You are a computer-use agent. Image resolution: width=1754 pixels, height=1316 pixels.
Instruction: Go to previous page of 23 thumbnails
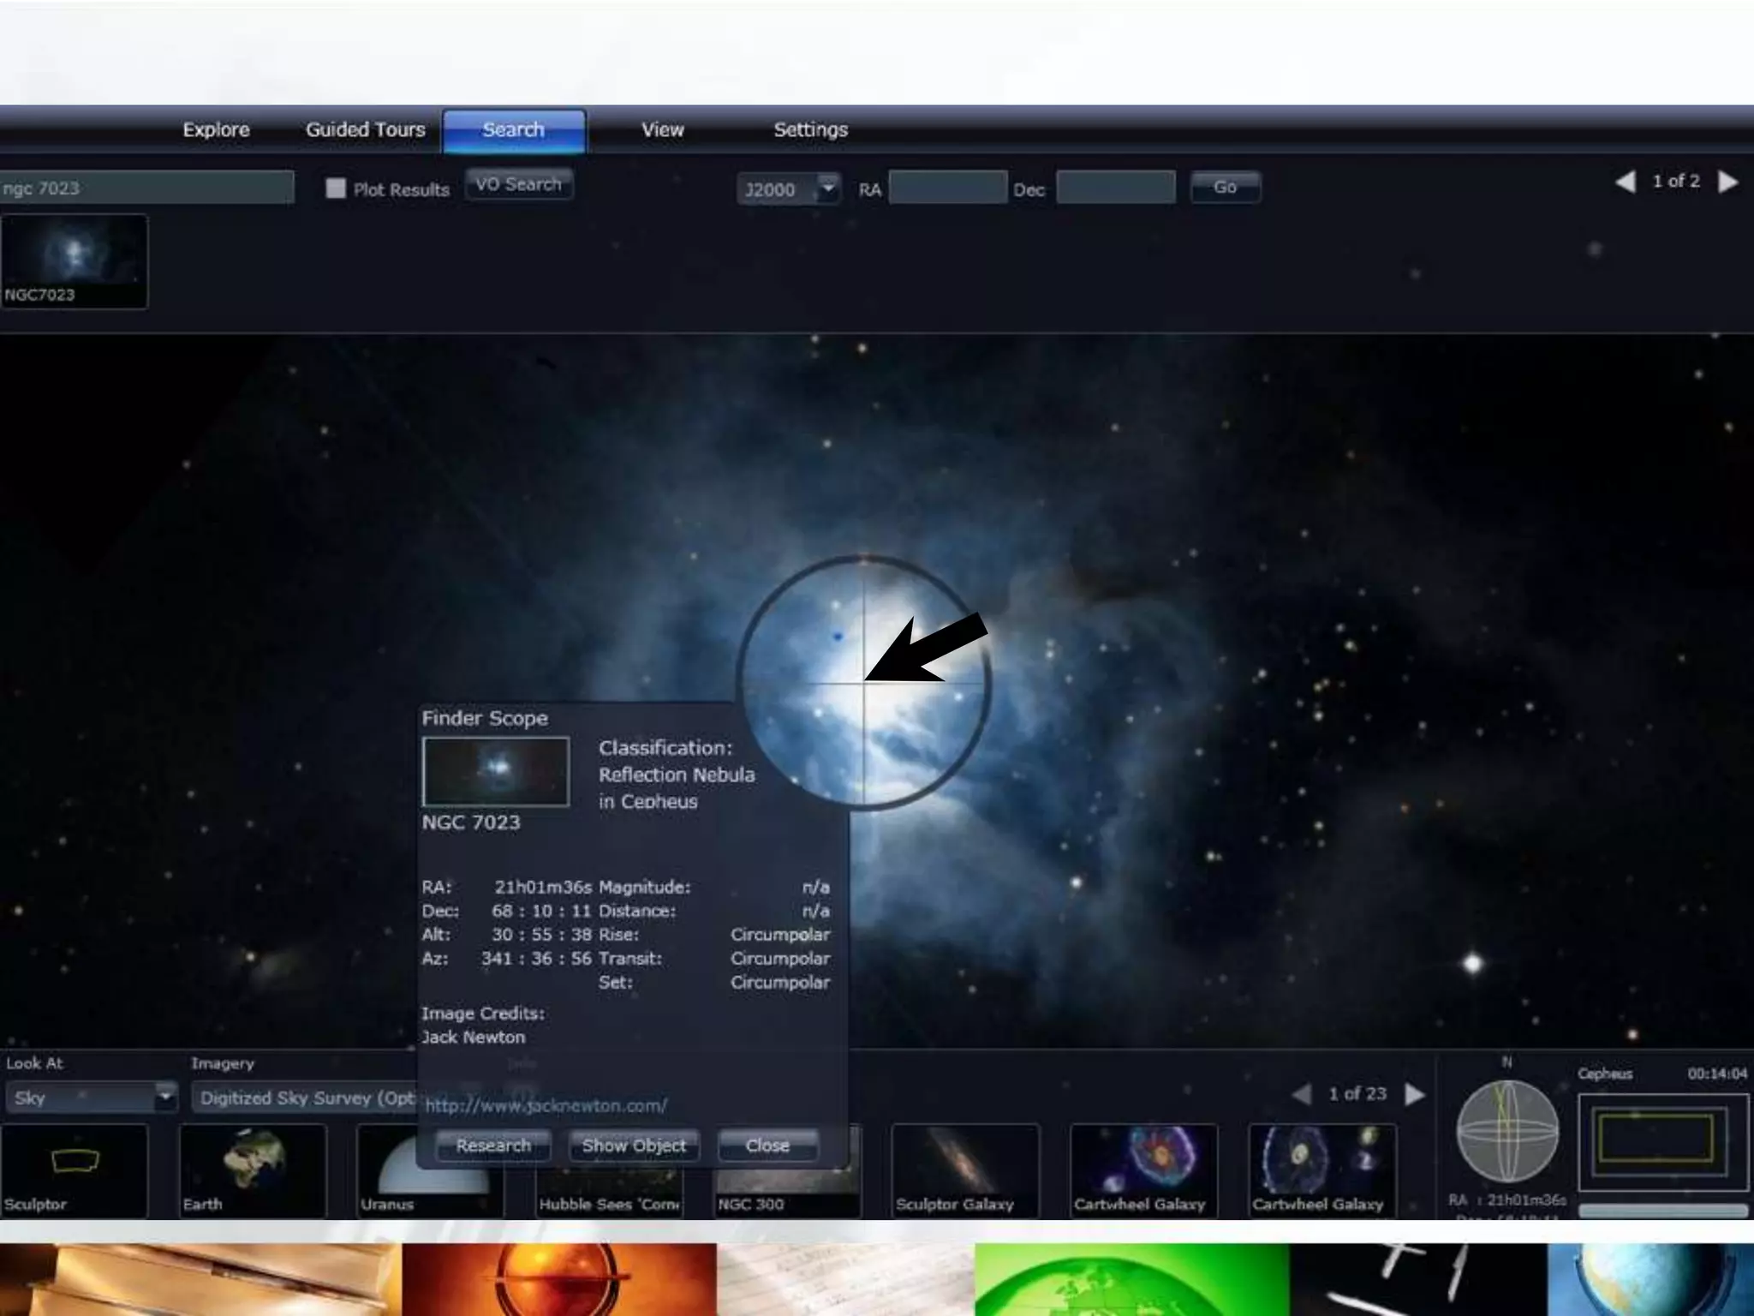coord(1301,1094)
